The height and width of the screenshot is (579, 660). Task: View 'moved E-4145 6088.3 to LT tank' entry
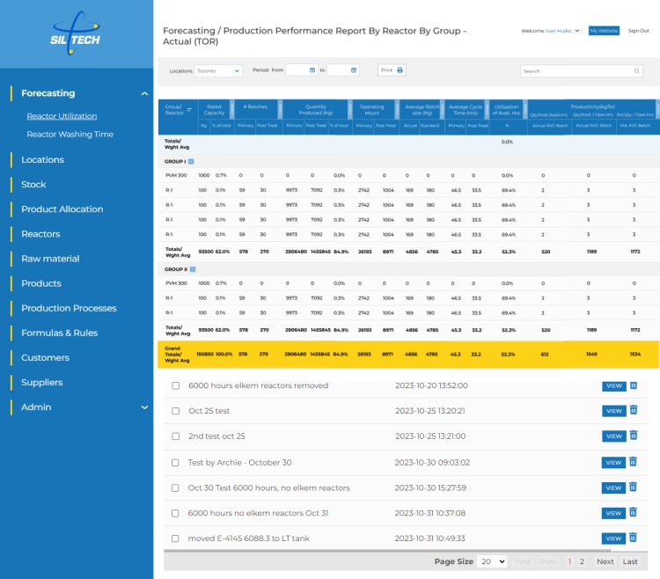(x=613, y=539)
